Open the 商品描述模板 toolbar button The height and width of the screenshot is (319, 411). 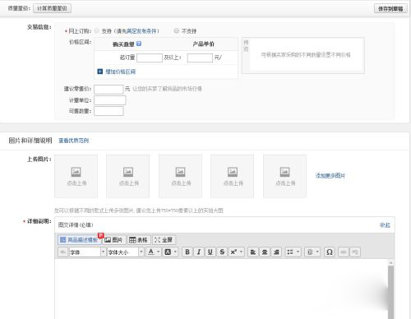pos(80,240)
